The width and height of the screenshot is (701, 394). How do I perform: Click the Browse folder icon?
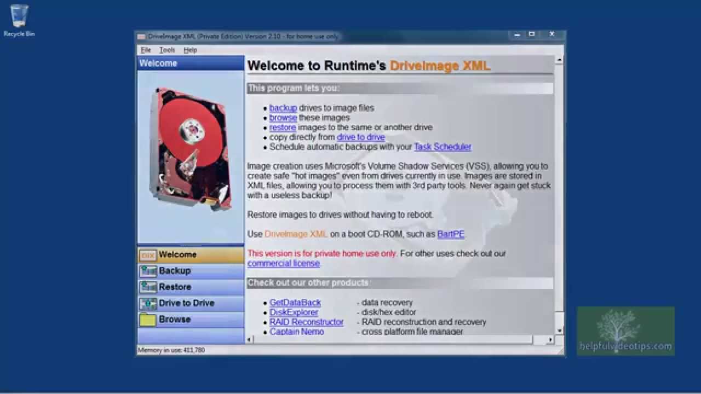click(148, 320)
